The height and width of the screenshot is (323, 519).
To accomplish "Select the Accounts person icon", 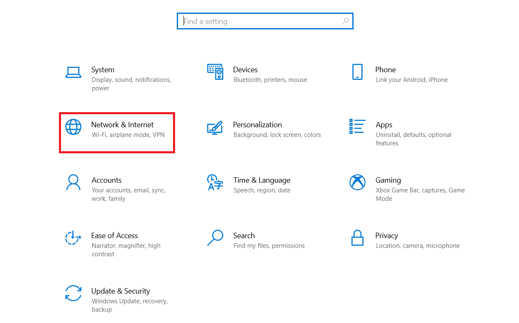I will 73,182.
